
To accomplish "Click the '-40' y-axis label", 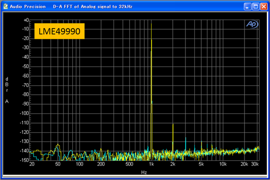I will (x=26, y=57).
